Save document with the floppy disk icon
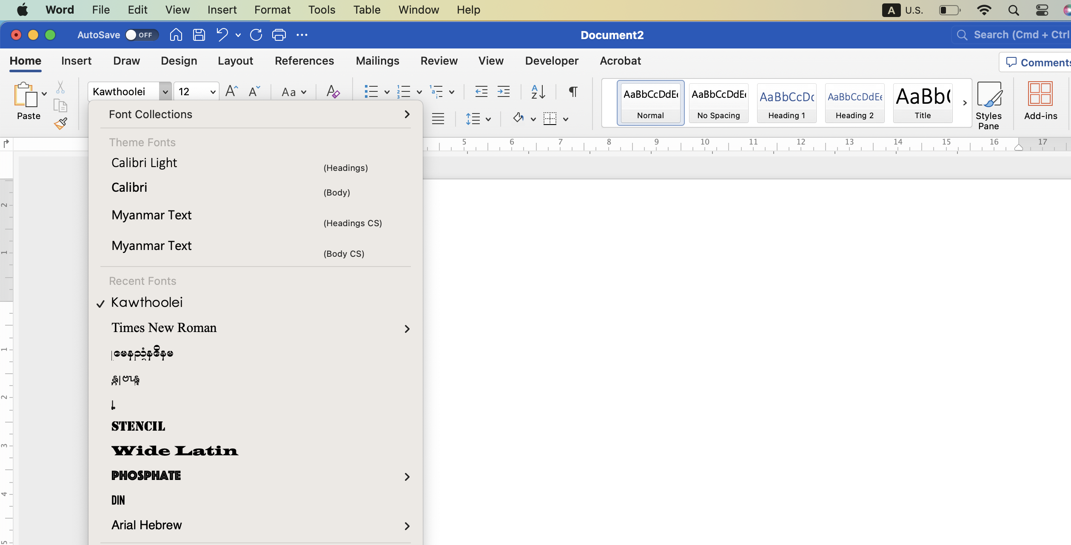The width and height of the screenshot is (1071, 545). click(199, 35)
